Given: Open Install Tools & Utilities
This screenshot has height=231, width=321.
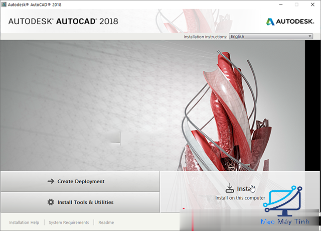Looking at the screenshot, I should click(x=80, y=202).
